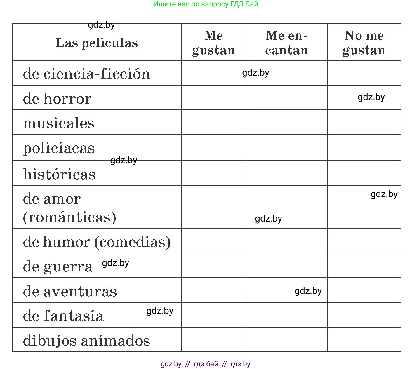Select the 'históricas' row label
This screenshot has height=369, width=412.
59,174
